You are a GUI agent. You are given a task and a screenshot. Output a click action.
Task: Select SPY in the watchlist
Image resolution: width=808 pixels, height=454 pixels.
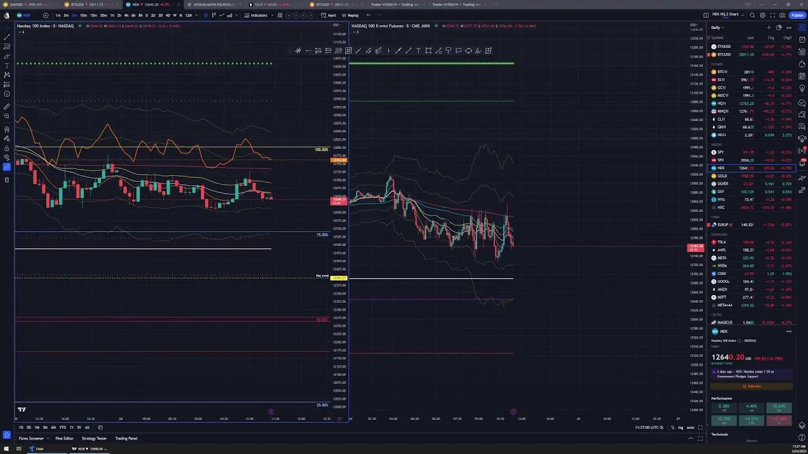752,152
